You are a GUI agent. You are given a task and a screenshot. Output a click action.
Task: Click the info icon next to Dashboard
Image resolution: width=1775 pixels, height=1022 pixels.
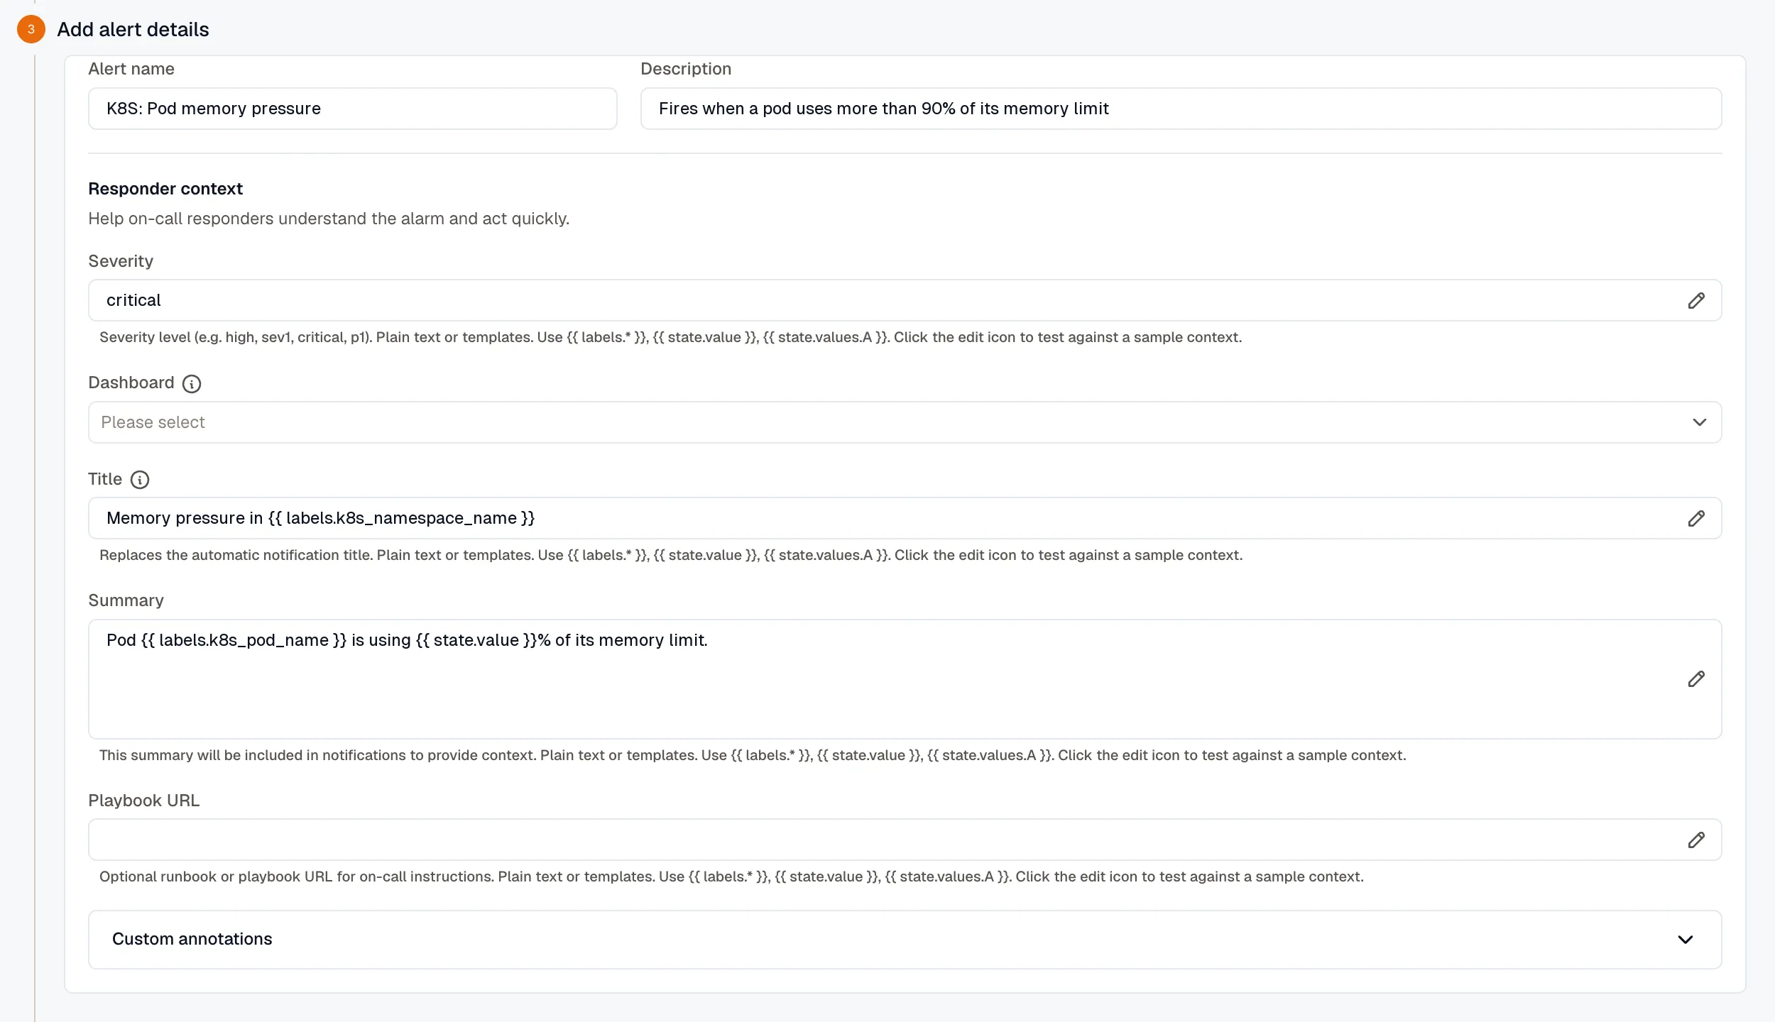(192, 384)
